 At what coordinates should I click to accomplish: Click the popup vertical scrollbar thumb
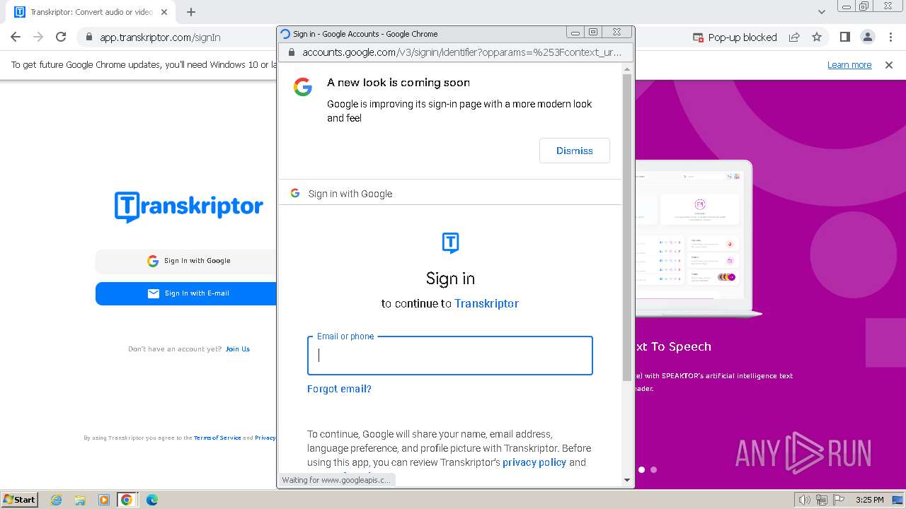627,228
